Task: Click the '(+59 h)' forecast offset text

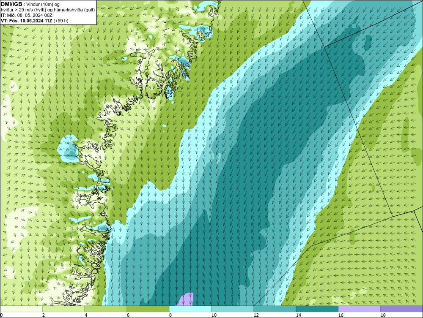Action: 60,21
